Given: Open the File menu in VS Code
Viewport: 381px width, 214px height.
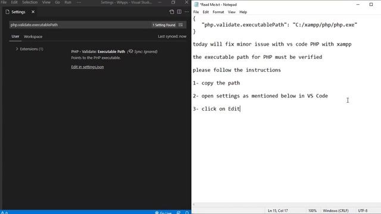Looking at the screenshot, I should [x=4, y=2].
